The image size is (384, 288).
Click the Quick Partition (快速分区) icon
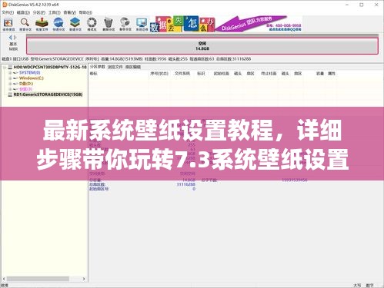click(x=58, y=25)
